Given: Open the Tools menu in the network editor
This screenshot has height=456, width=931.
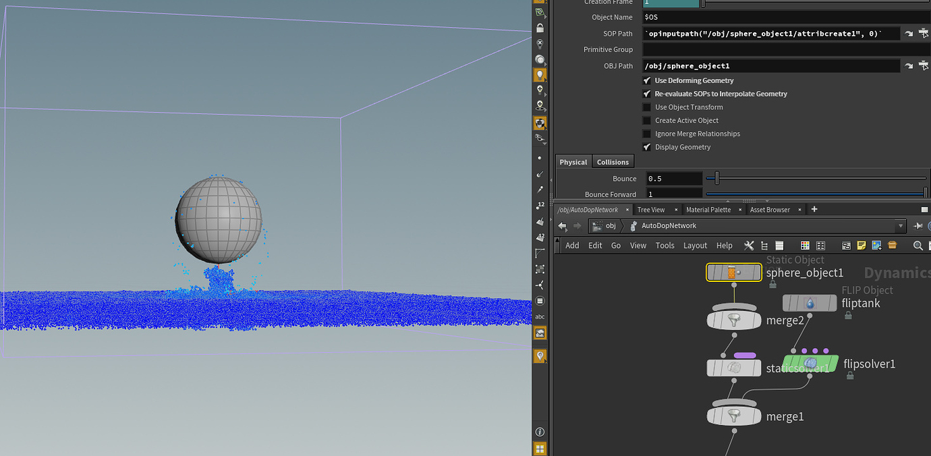Looking at the screenshot, I should (x=665, y=246).
